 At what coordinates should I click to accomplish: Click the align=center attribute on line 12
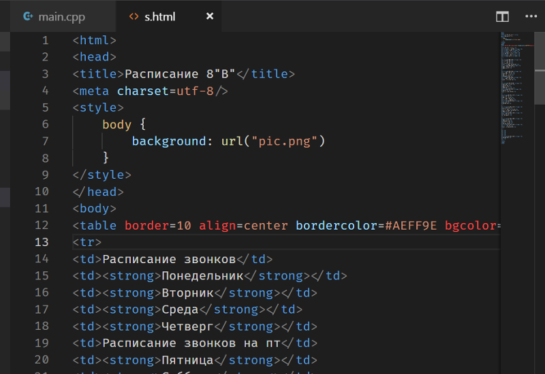coord(243,226)
